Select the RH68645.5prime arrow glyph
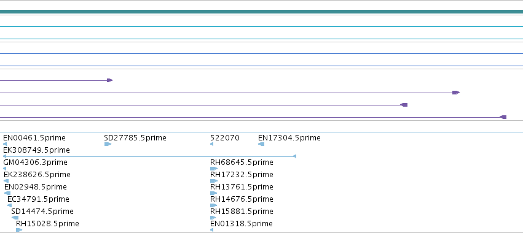The height and width of the screenshot is (233, 523). (x=214, y=169)
